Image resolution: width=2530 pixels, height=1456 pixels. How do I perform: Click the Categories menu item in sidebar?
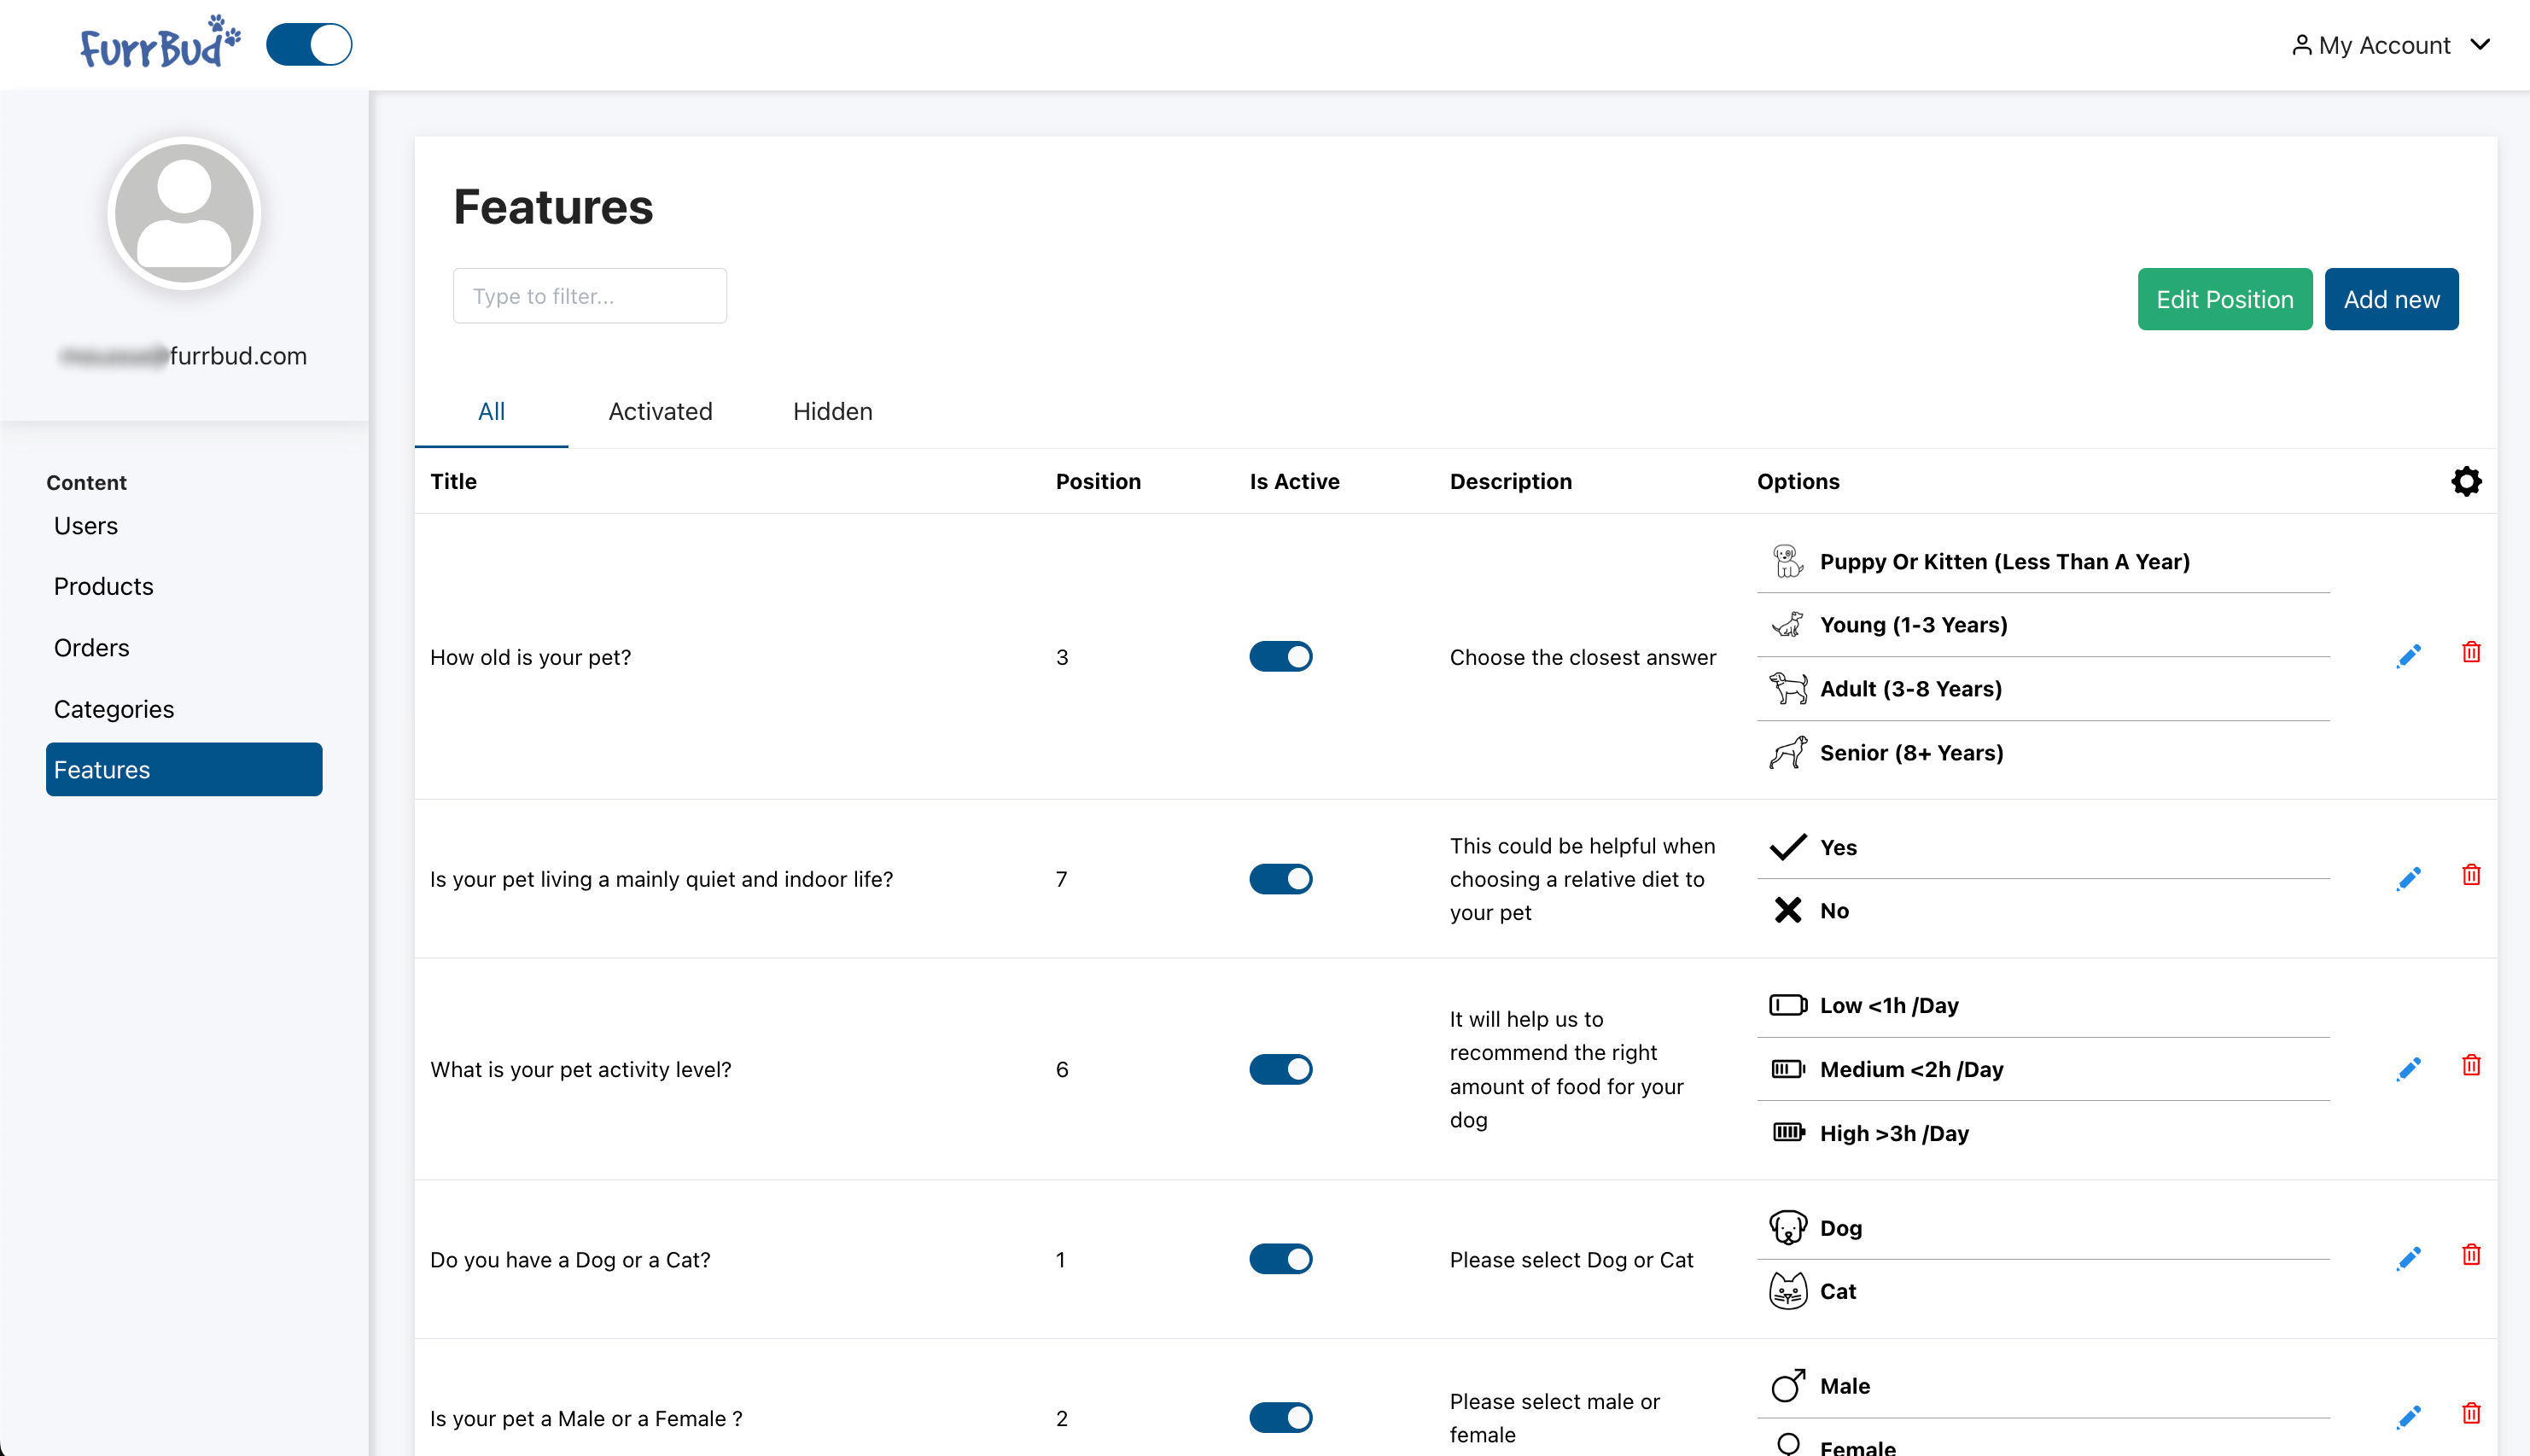tap(113, 709)
